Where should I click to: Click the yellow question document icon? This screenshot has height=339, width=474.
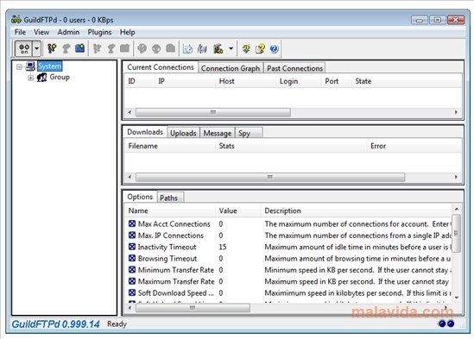(x=260, y=48)
